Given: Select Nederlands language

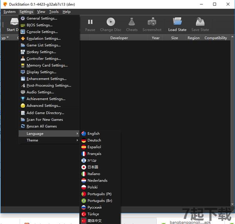Looking at the screenshot, I should click(x=101, y=181).
